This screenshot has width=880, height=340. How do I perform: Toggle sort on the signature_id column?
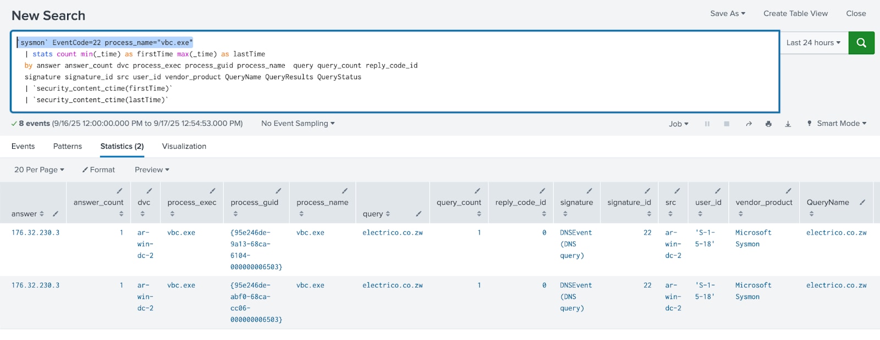(x=649, y=214)
